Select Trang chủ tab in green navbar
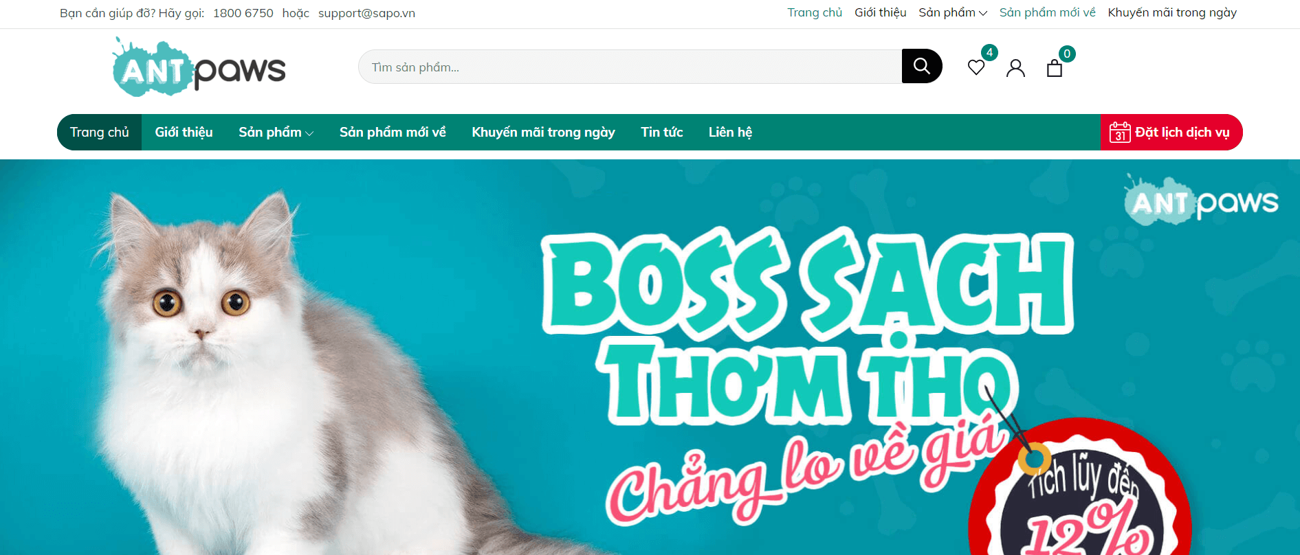This screenshot has height=555, width=1300. (100, 132)
